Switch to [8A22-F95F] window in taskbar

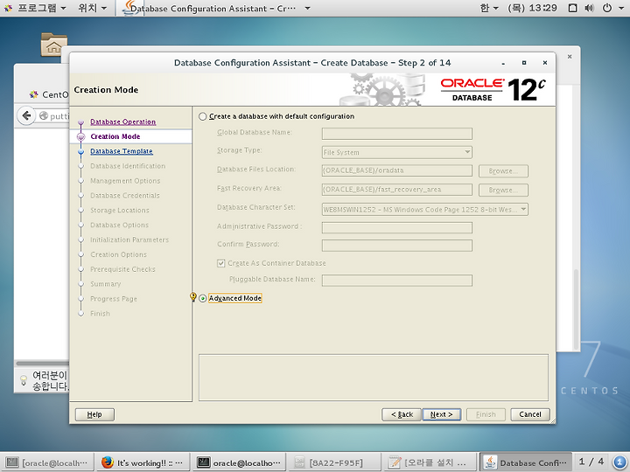(334, 462)
